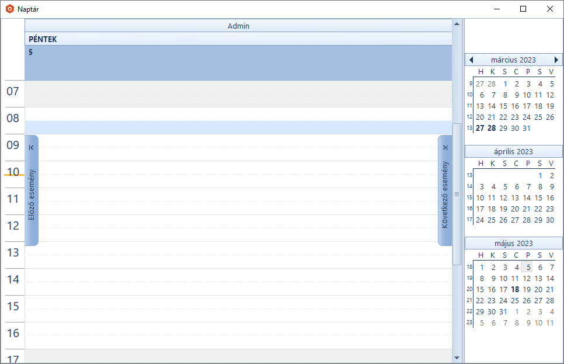Click the március 2023 month header

point(513,60)
